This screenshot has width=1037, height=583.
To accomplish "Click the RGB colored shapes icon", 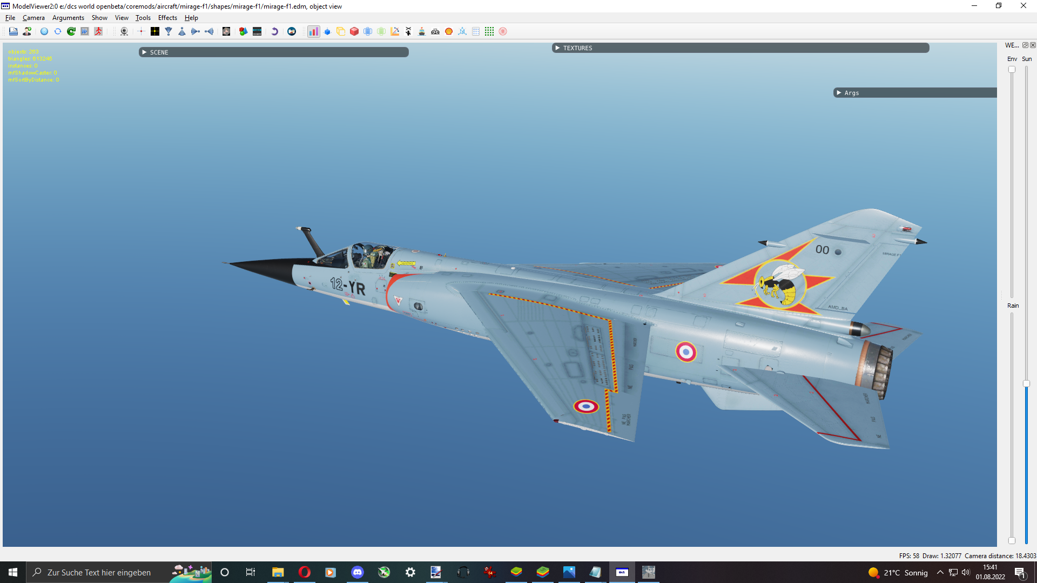I will 244,31.
